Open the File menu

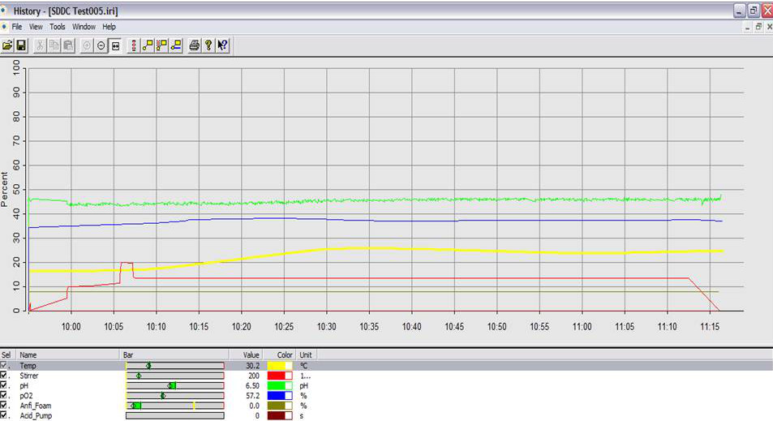16,27
